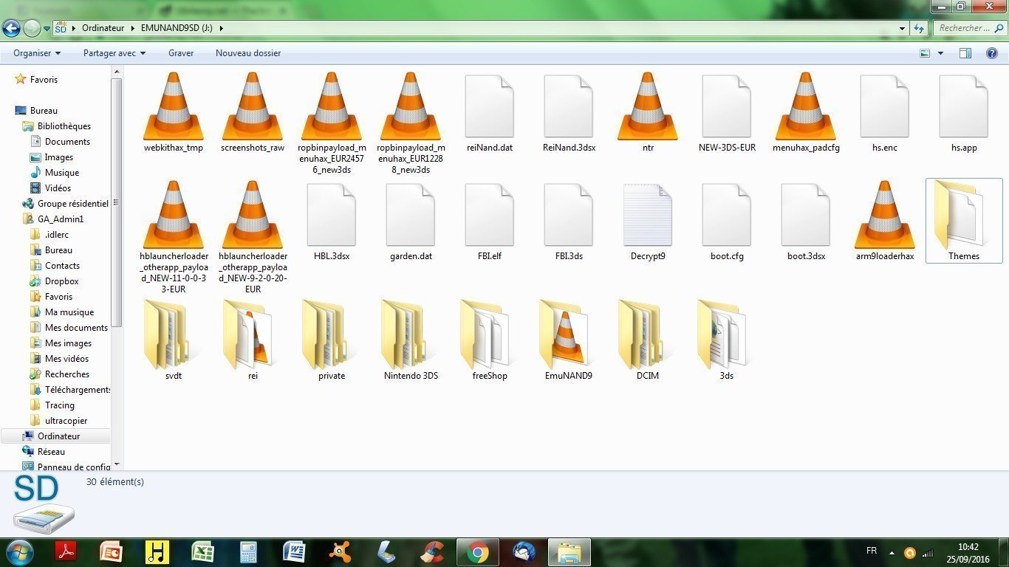Open recent locations dropdown
The width and height of the screenshot is (1009, 567).
pyautogui.click(x=47, y=29)
